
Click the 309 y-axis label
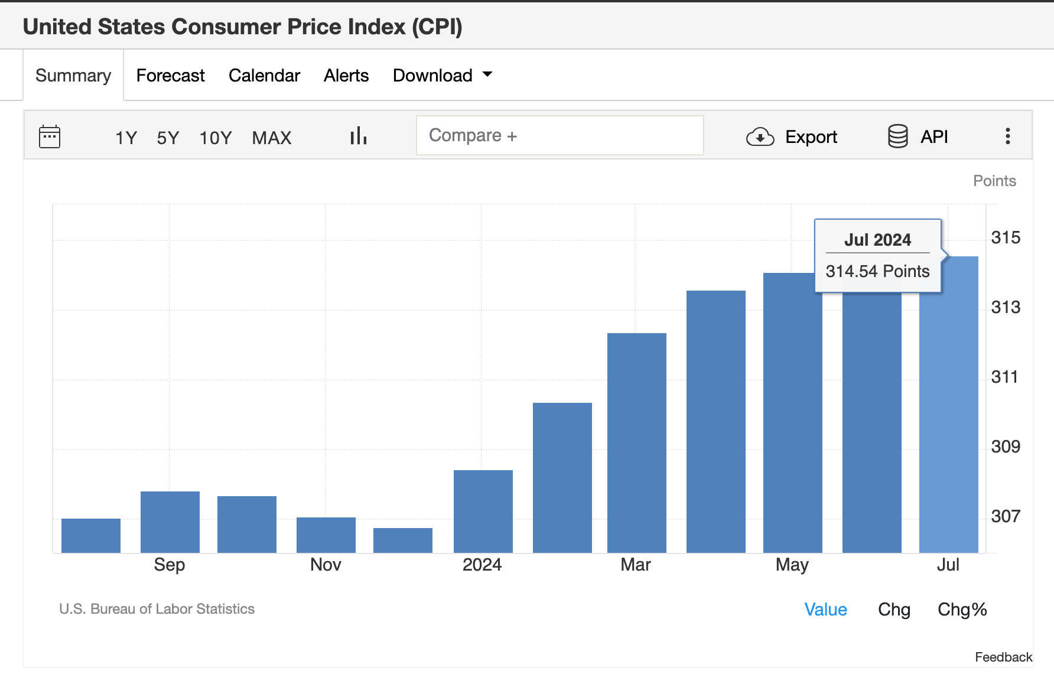click(1006, 447)
